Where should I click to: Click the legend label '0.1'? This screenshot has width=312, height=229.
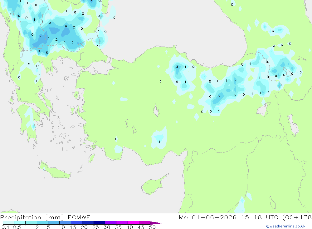coord(5,227)
